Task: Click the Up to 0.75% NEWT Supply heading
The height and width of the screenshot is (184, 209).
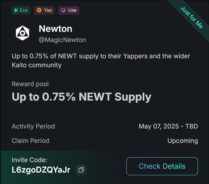Action: click(x=82, y=97)
